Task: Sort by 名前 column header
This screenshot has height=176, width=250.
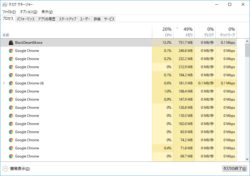Action: point(76,32)
